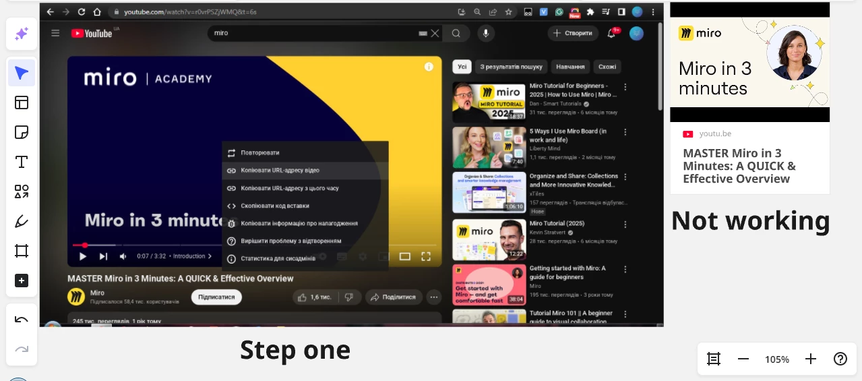The height and width of the screenshot is (381, 862).
Task: Toggle theater mode on the player
Action: pyautogui.click(x=405, y=256)
